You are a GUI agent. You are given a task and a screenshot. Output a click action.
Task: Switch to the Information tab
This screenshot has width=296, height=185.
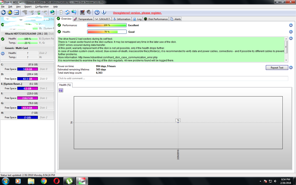[122, 19]
